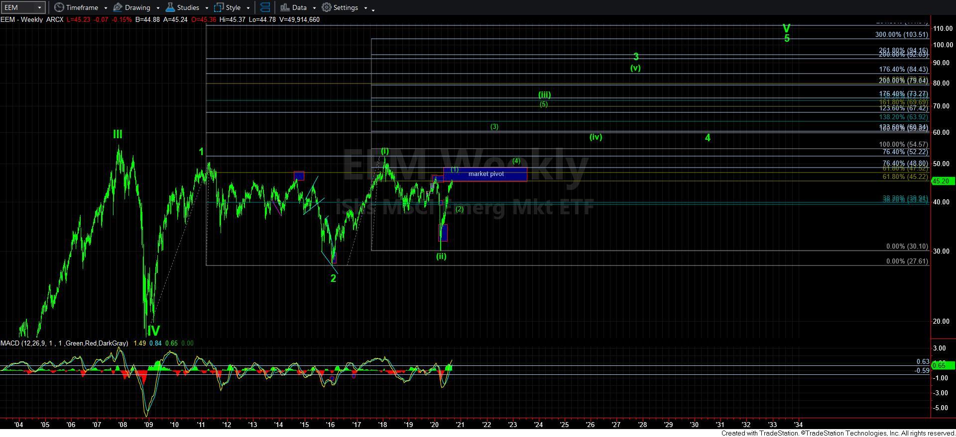Screen dimensions: 956x437
Task: Open the Settings gear button
Action: click(x=340, y=7)
